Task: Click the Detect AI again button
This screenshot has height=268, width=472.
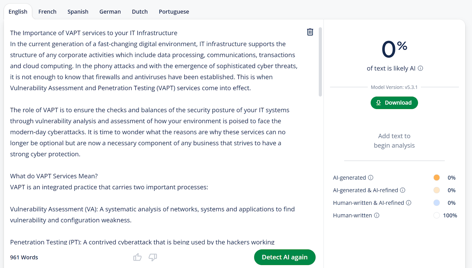Action: (285, 257)
